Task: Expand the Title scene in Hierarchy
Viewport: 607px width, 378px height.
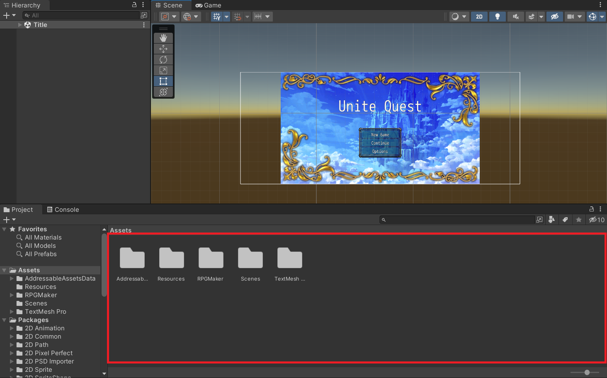Action: pos(20,25)
